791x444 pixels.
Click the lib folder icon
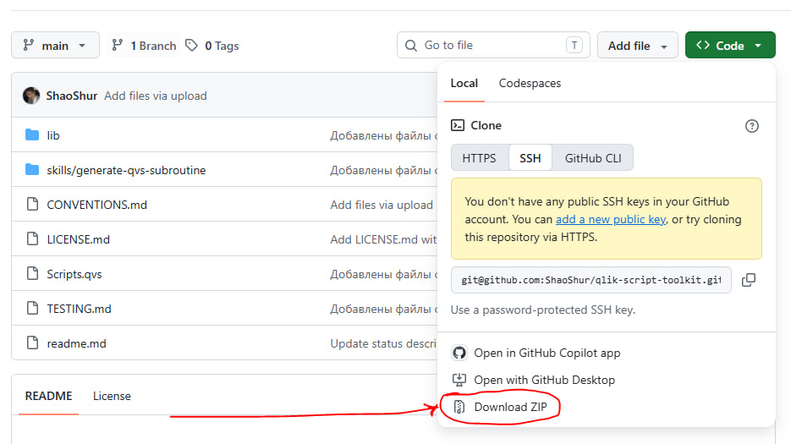(32, 134)
